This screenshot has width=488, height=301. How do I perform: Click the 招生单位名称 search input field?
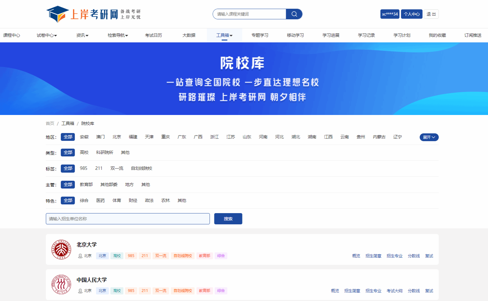128,219
